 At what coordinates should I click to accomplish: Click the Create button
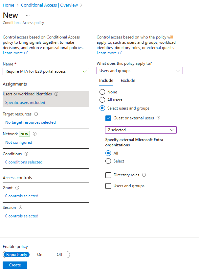pos(15,265)
